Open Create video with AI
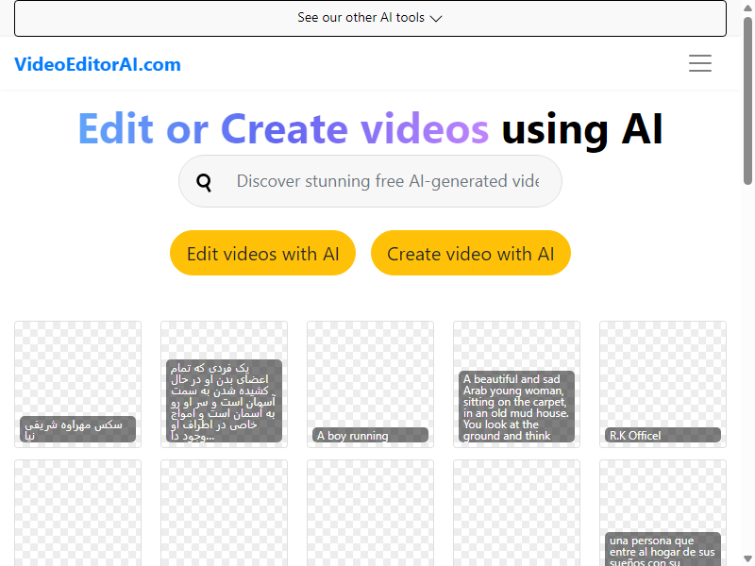The image size is (755, 566). click(470, 253)
